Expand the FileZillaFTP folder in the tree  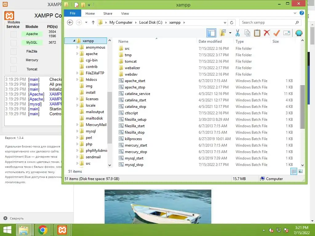pos(77,73)
